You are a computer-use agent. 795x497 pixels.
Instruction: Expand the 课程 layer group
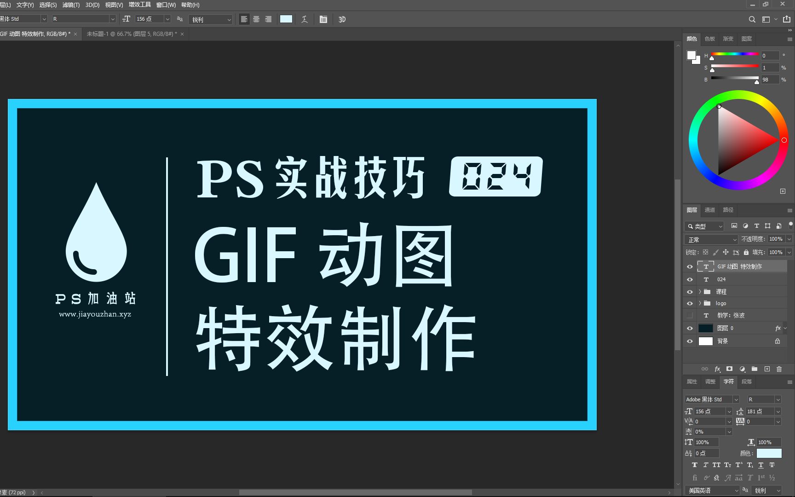[699, 292]
